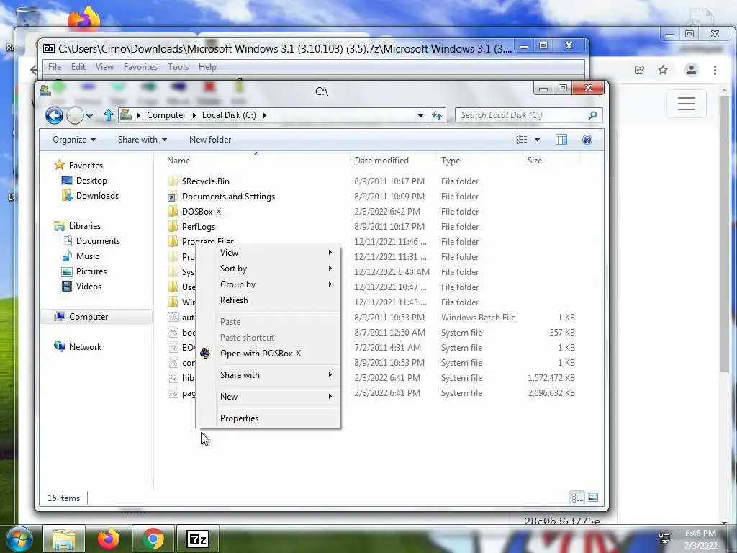737x553 pixels.
Task: Open File menu in 7-Zip window
Action: (55, 67)
